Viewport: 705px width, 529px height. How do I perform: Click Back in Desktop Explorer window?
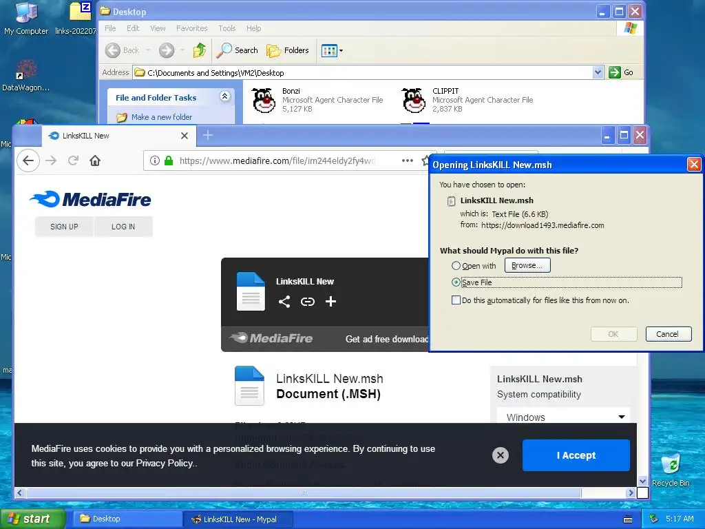(123, 50)
